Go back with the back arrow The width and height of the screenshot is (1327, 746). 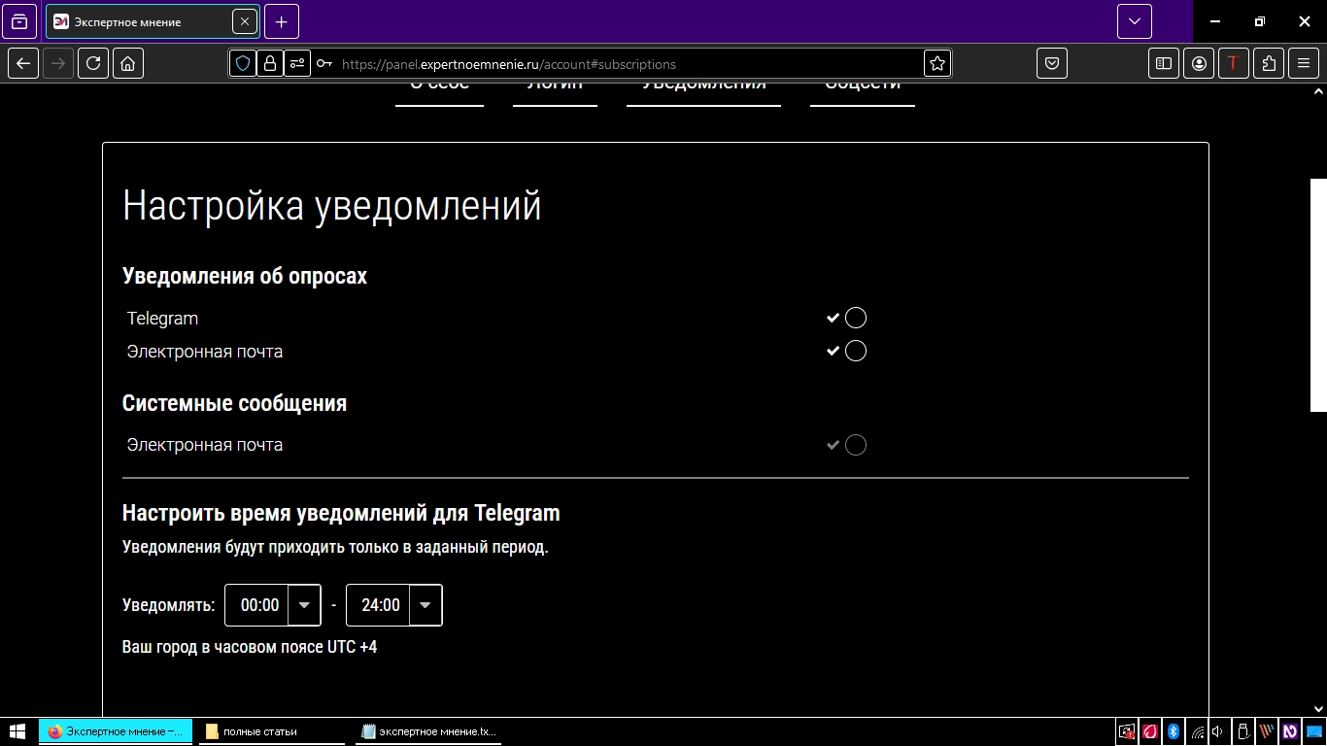click(23, 64)
